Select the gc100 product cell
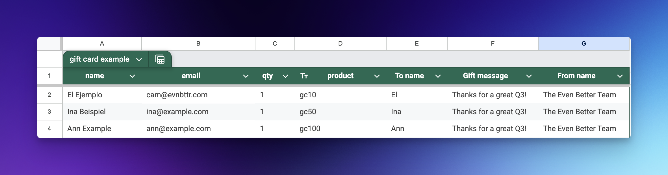 tap(340, 129)
